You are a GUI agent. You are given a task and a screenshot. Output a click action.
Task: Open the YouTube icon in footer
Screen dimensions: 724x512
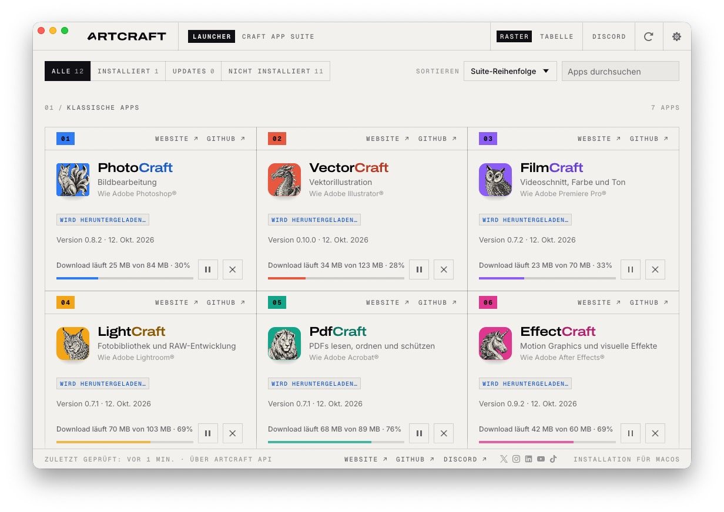[x=541, y=459]
